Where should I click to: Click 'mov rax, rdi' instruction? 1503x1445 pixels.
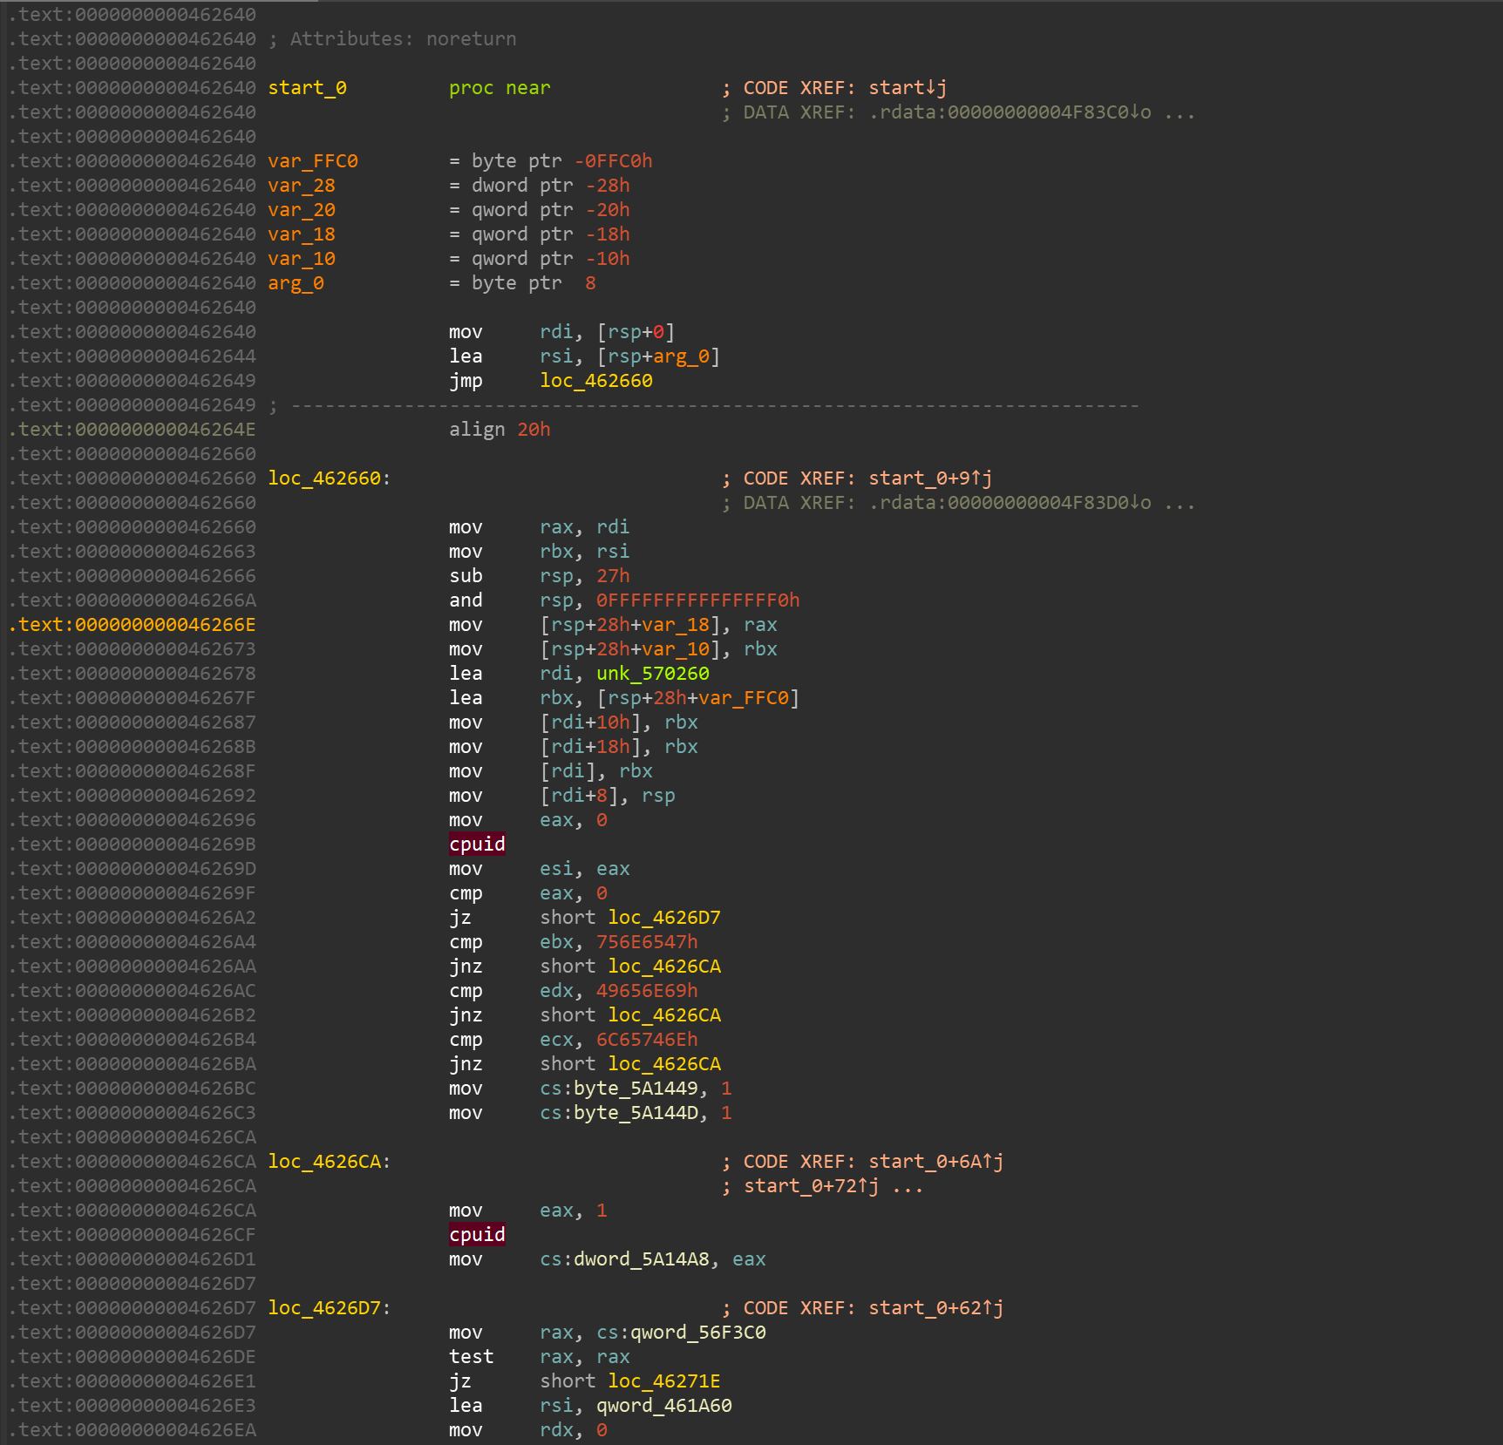pos(540,527)
